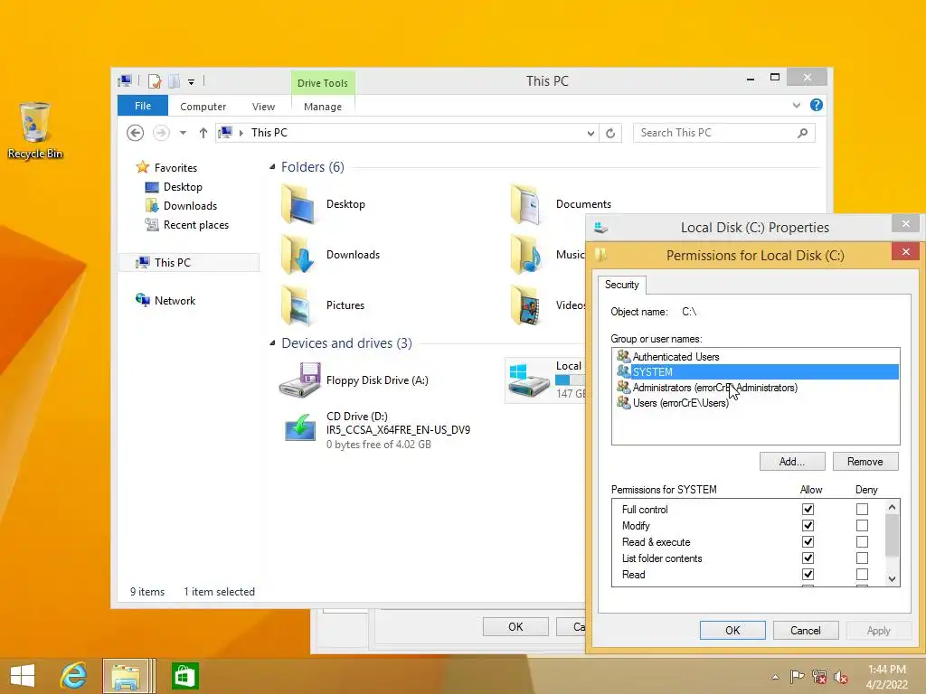Click the Properties icon in quick access toolbar
926x694 pixels.
[x=155, y=80]
